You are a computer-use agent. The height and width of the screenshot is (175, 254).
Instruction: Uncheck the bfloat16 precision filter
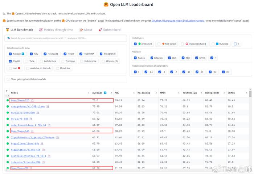click(152, 58)
